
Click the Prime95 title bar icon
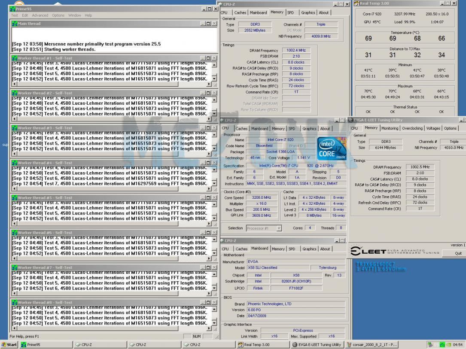coord(13,9)
